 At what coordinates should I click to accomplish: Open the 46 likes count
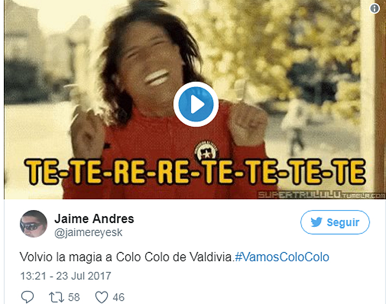(119, 297)
